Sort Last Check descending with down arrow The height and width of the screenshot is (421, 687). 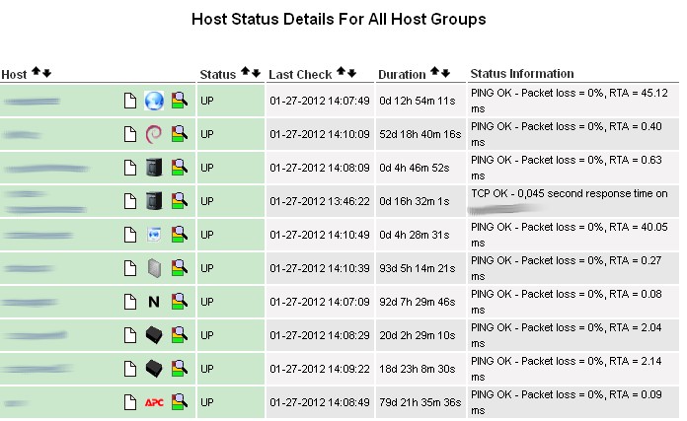coord(352,72)
